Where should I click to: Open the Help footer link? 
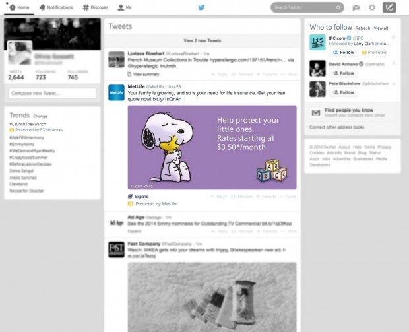point(357,147)
